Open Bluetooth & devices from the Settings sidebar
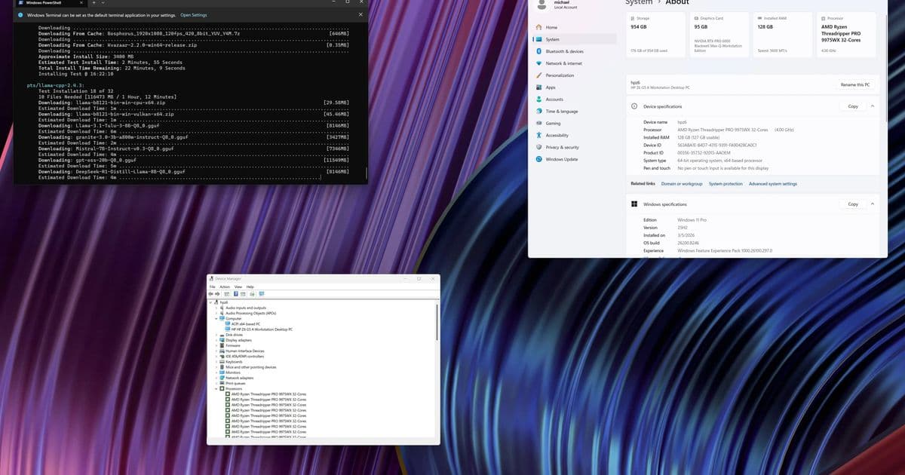This screenshot has height=475, width=905. tap(566, 51)
